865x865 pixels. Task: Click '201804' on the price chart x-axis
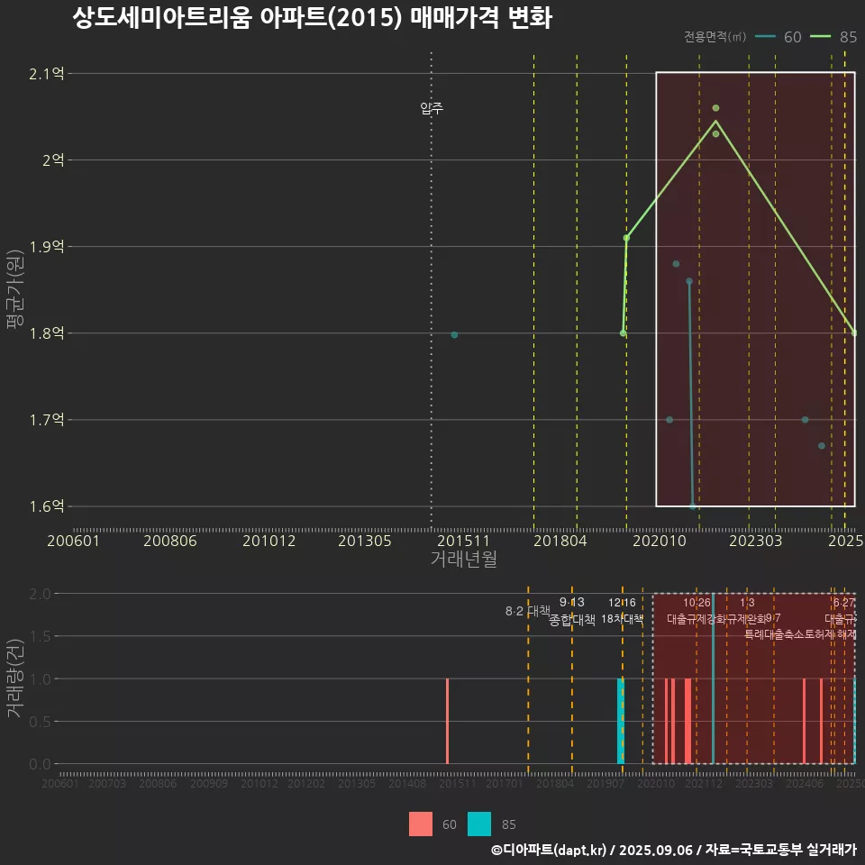560,541
